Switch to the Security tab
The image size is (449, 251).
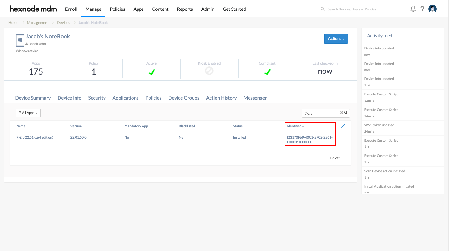(x=97, y=98)
